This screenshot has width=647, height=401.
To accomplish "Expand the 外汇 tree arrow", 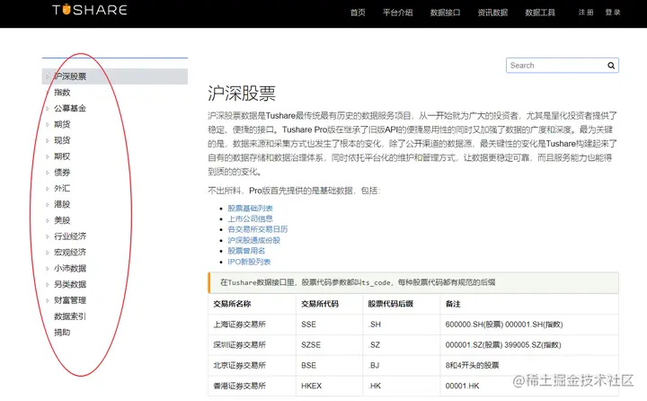I will pyautogui.click(x=48, y=189).
